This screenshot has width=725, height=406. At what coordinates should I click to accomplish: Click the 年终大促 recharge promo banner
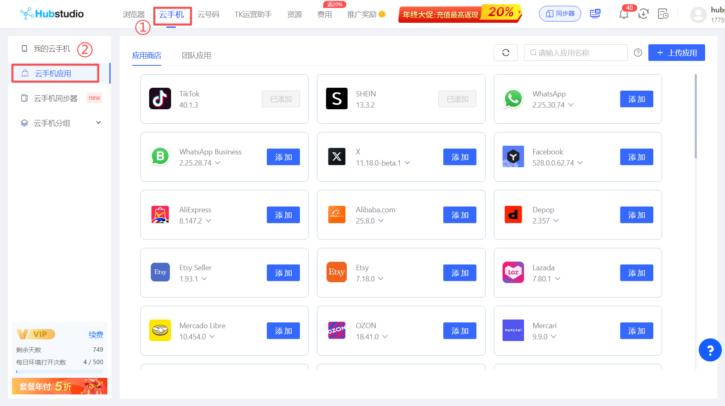tap(460, 14)
